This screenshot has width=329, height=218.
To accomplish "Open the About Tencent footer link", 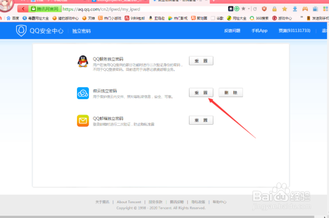I will click(x=129, y=202).
